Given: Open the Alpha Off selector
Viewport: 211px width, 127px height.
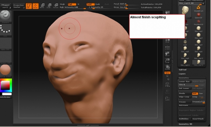Looking at the screenshot, I should click(x=6, y=44).
